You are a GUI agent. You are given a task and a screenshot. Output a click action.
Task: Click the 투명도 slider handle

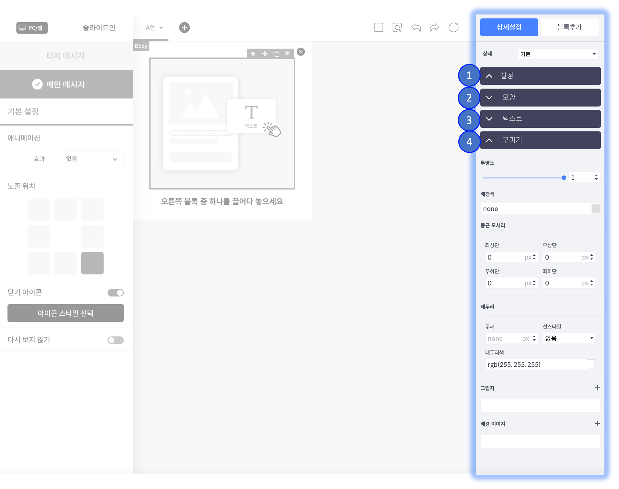564,178
